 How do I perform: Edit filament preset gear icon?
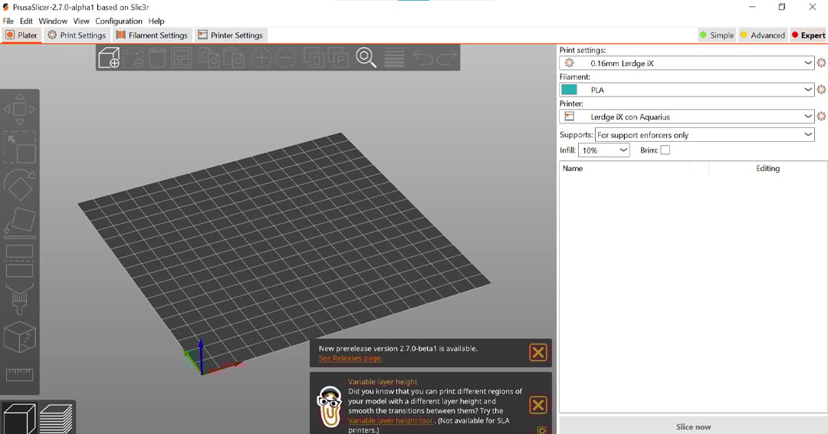pos(821,89)
